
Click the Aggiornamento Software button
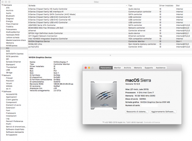click(163, 112)
